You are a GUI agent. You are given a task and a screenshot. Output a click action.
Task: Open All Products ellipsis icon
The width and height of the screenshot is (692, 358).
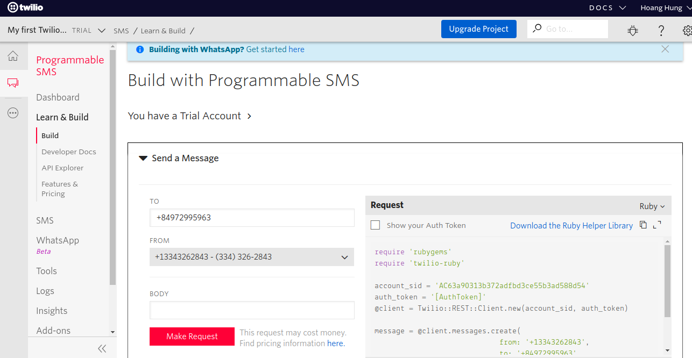pyautogui.click(x=13, y=113)
